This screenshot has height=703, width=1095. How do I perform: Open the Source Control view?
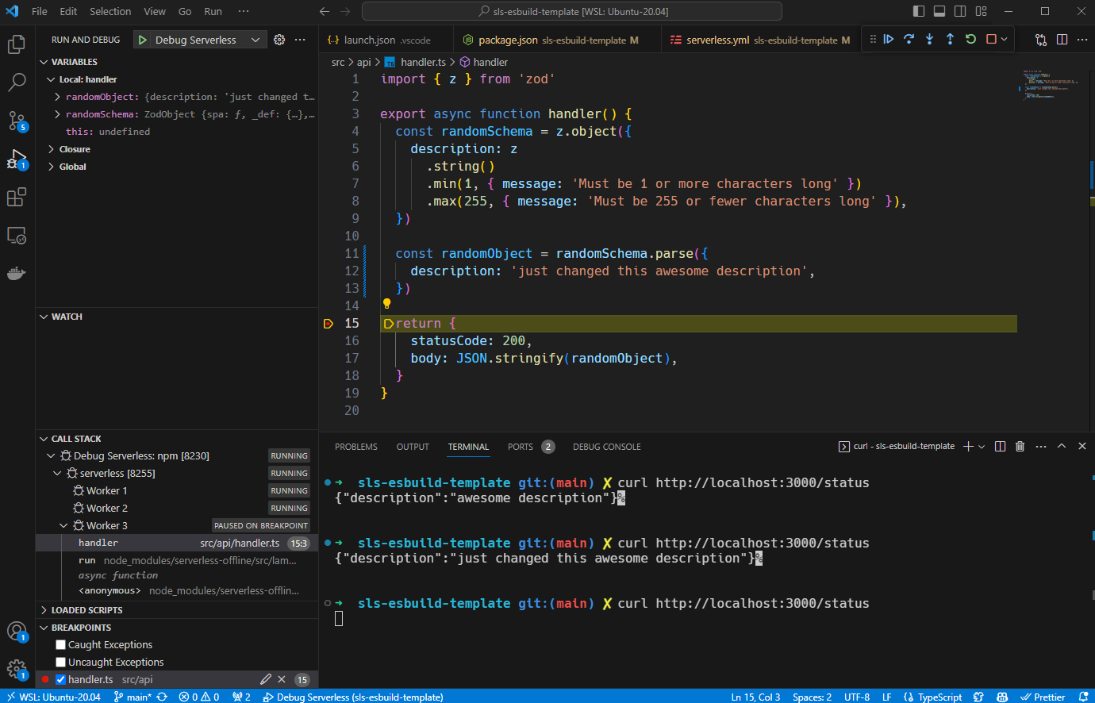click(17, 121)
